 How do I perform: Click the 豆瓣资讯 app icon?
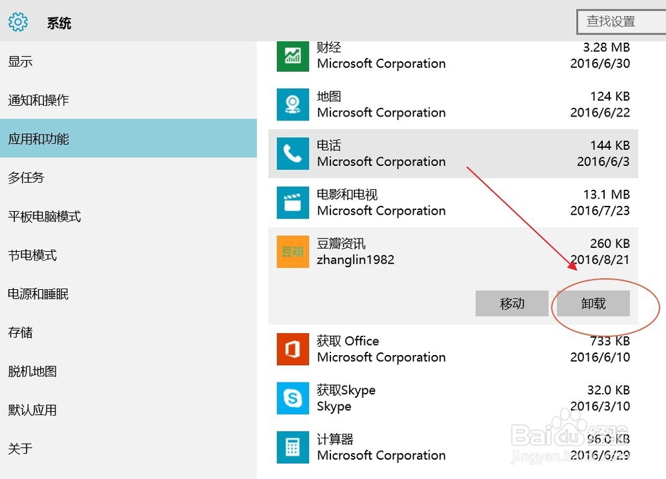[293, 252]
